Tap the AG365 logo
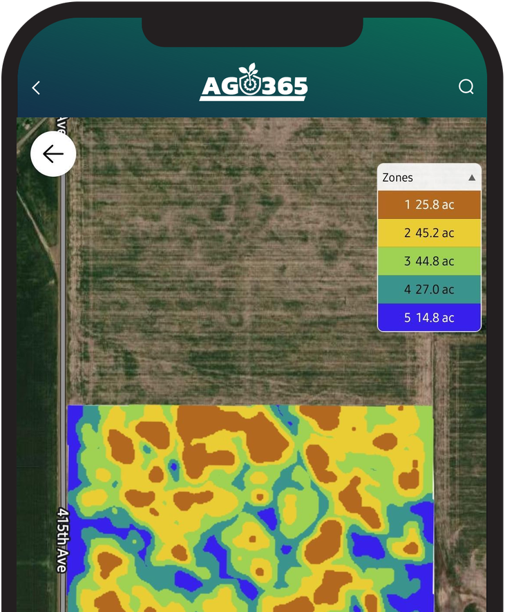The image size is (505, 612). 254,82
